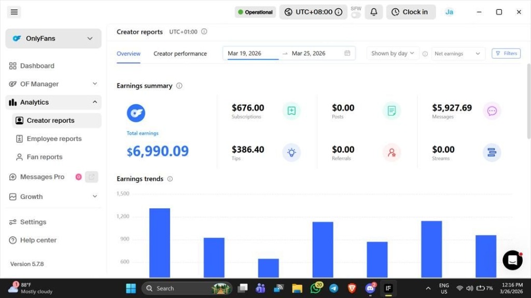The height and width of the screenshot is (298, 531).
Task: Click the UTC+08:00 timezone info icon
Action: tap(338, 12)
